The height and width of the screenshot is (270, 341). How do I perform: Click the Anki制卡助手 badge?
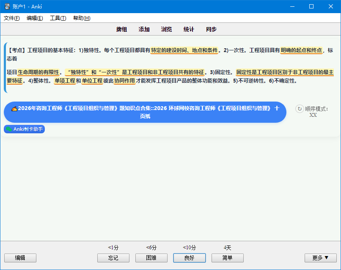pos(25,129)
